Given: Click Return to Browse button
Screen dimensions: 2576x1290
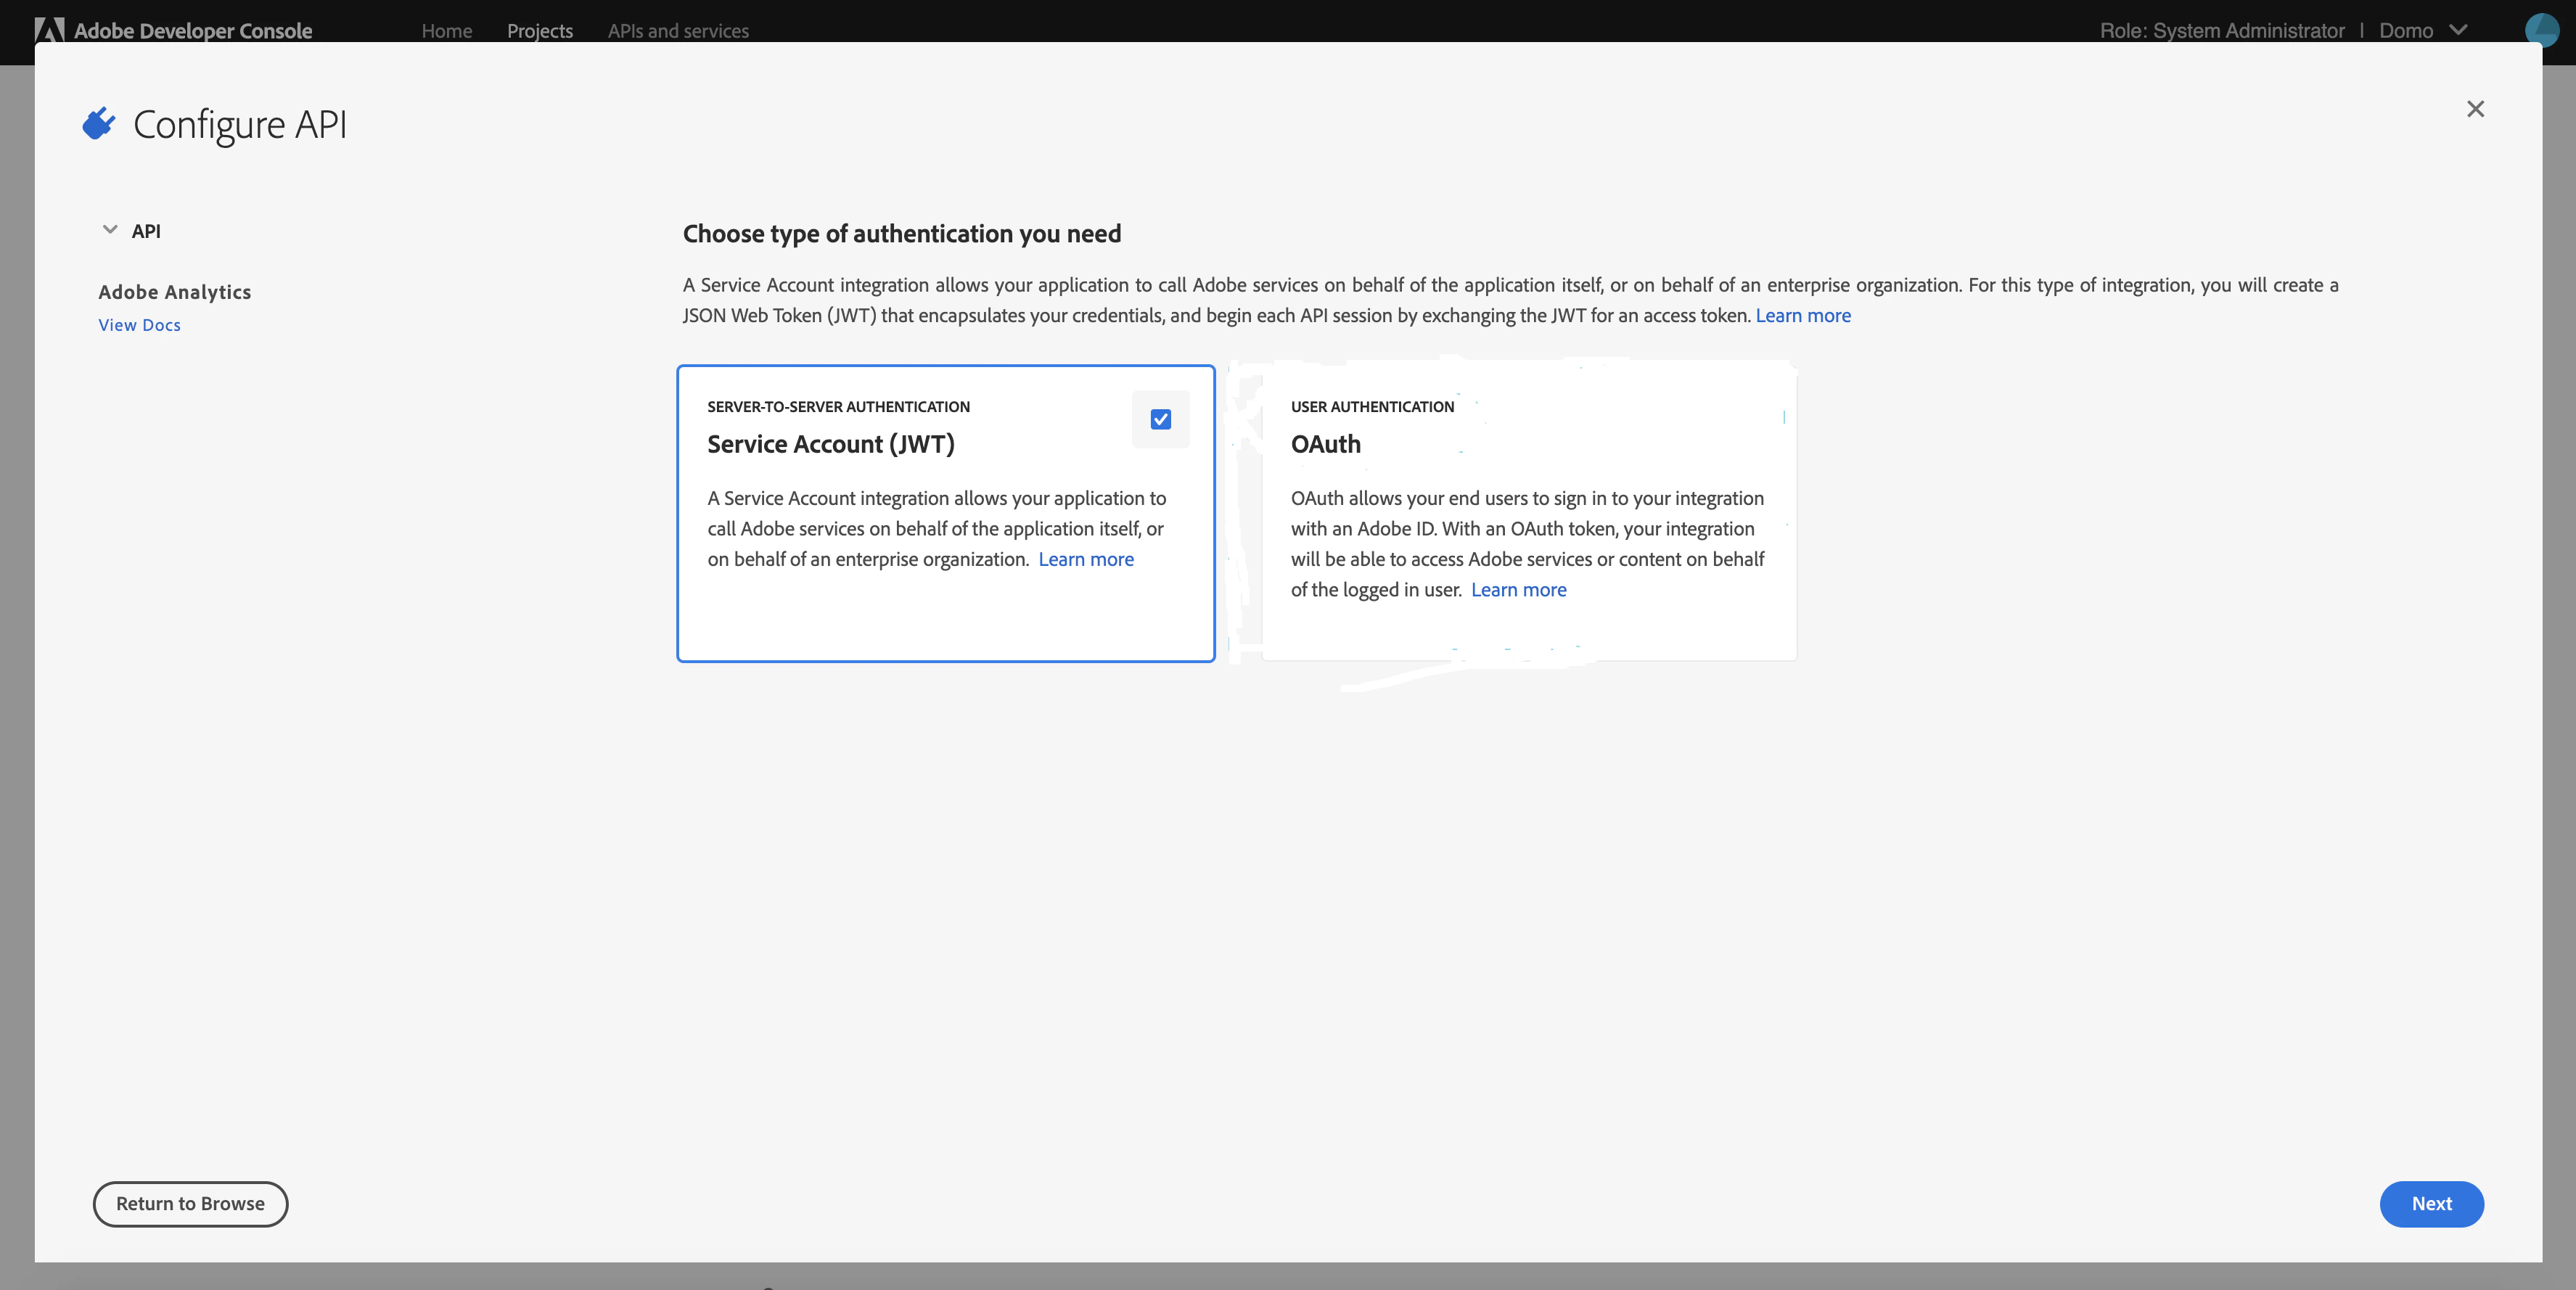Looking at the screenshot, I should coord(190,1204).
